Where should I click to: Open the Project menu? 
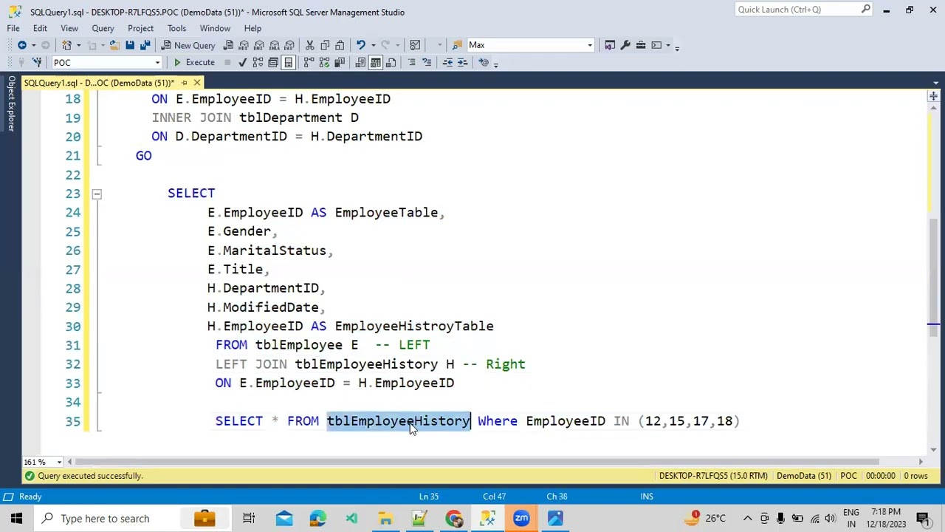coord(140,28)
